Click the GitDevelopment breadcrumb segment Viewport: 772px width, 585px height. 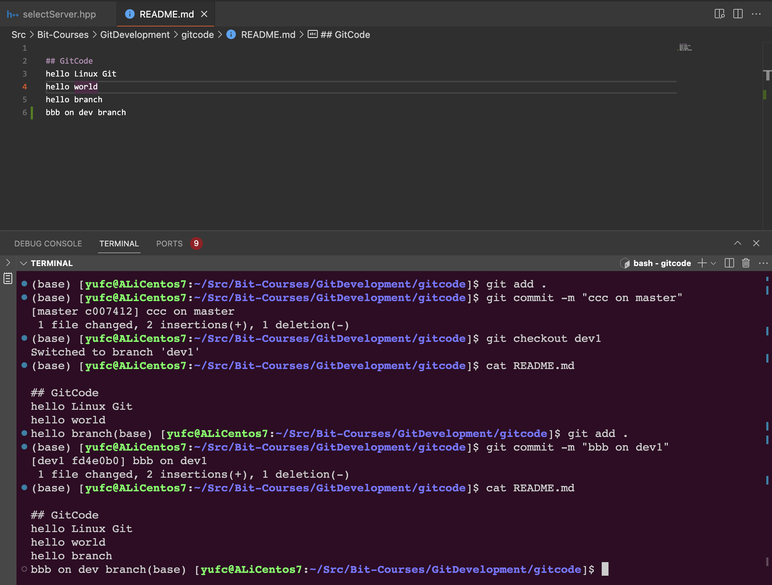[135, 35]
